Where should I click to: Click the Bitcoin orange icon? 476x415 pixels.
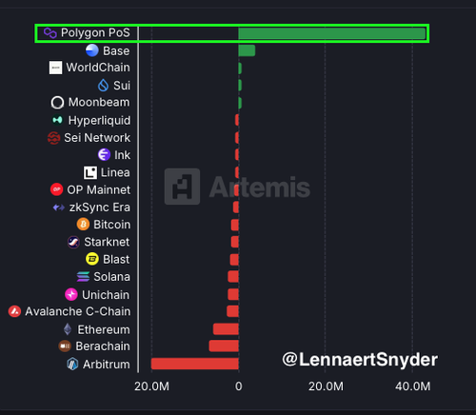pos(83,225)
